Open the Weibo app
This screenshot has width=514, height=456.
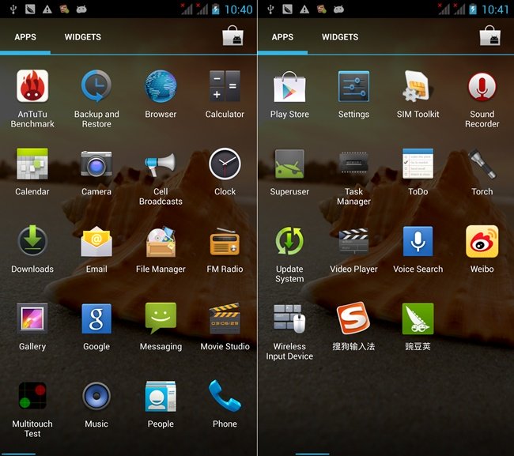(x=482, y=242)
